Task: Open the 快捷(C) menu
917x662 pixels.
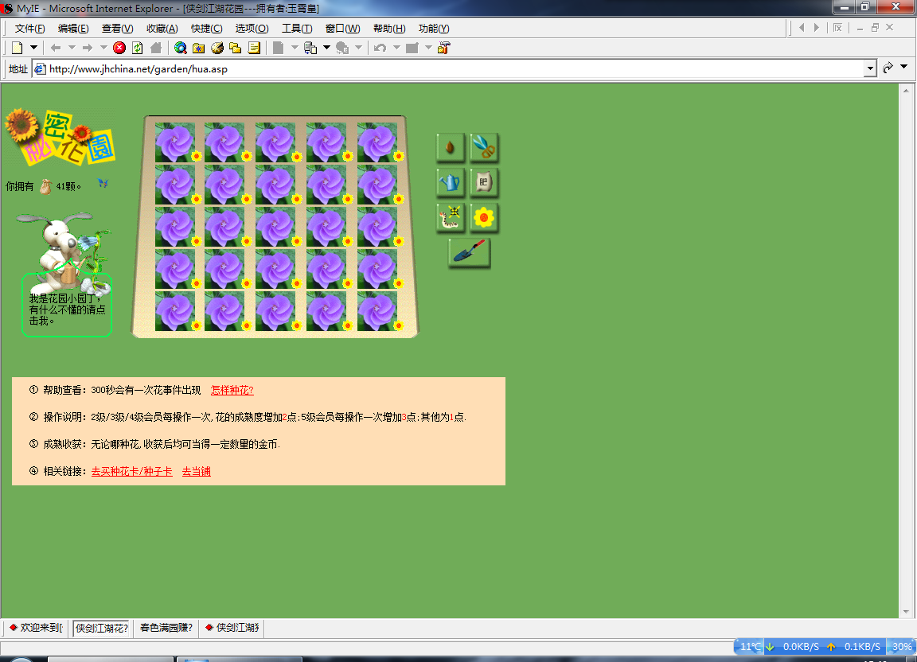Action: (x=206, y=29)
